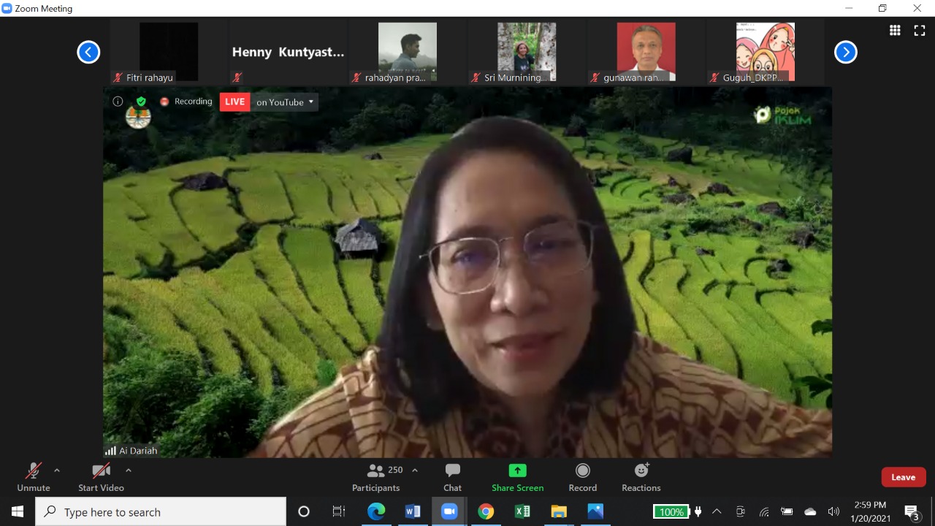Click the Share Screen icon
The image size is (935, 526).
point(517,471)
